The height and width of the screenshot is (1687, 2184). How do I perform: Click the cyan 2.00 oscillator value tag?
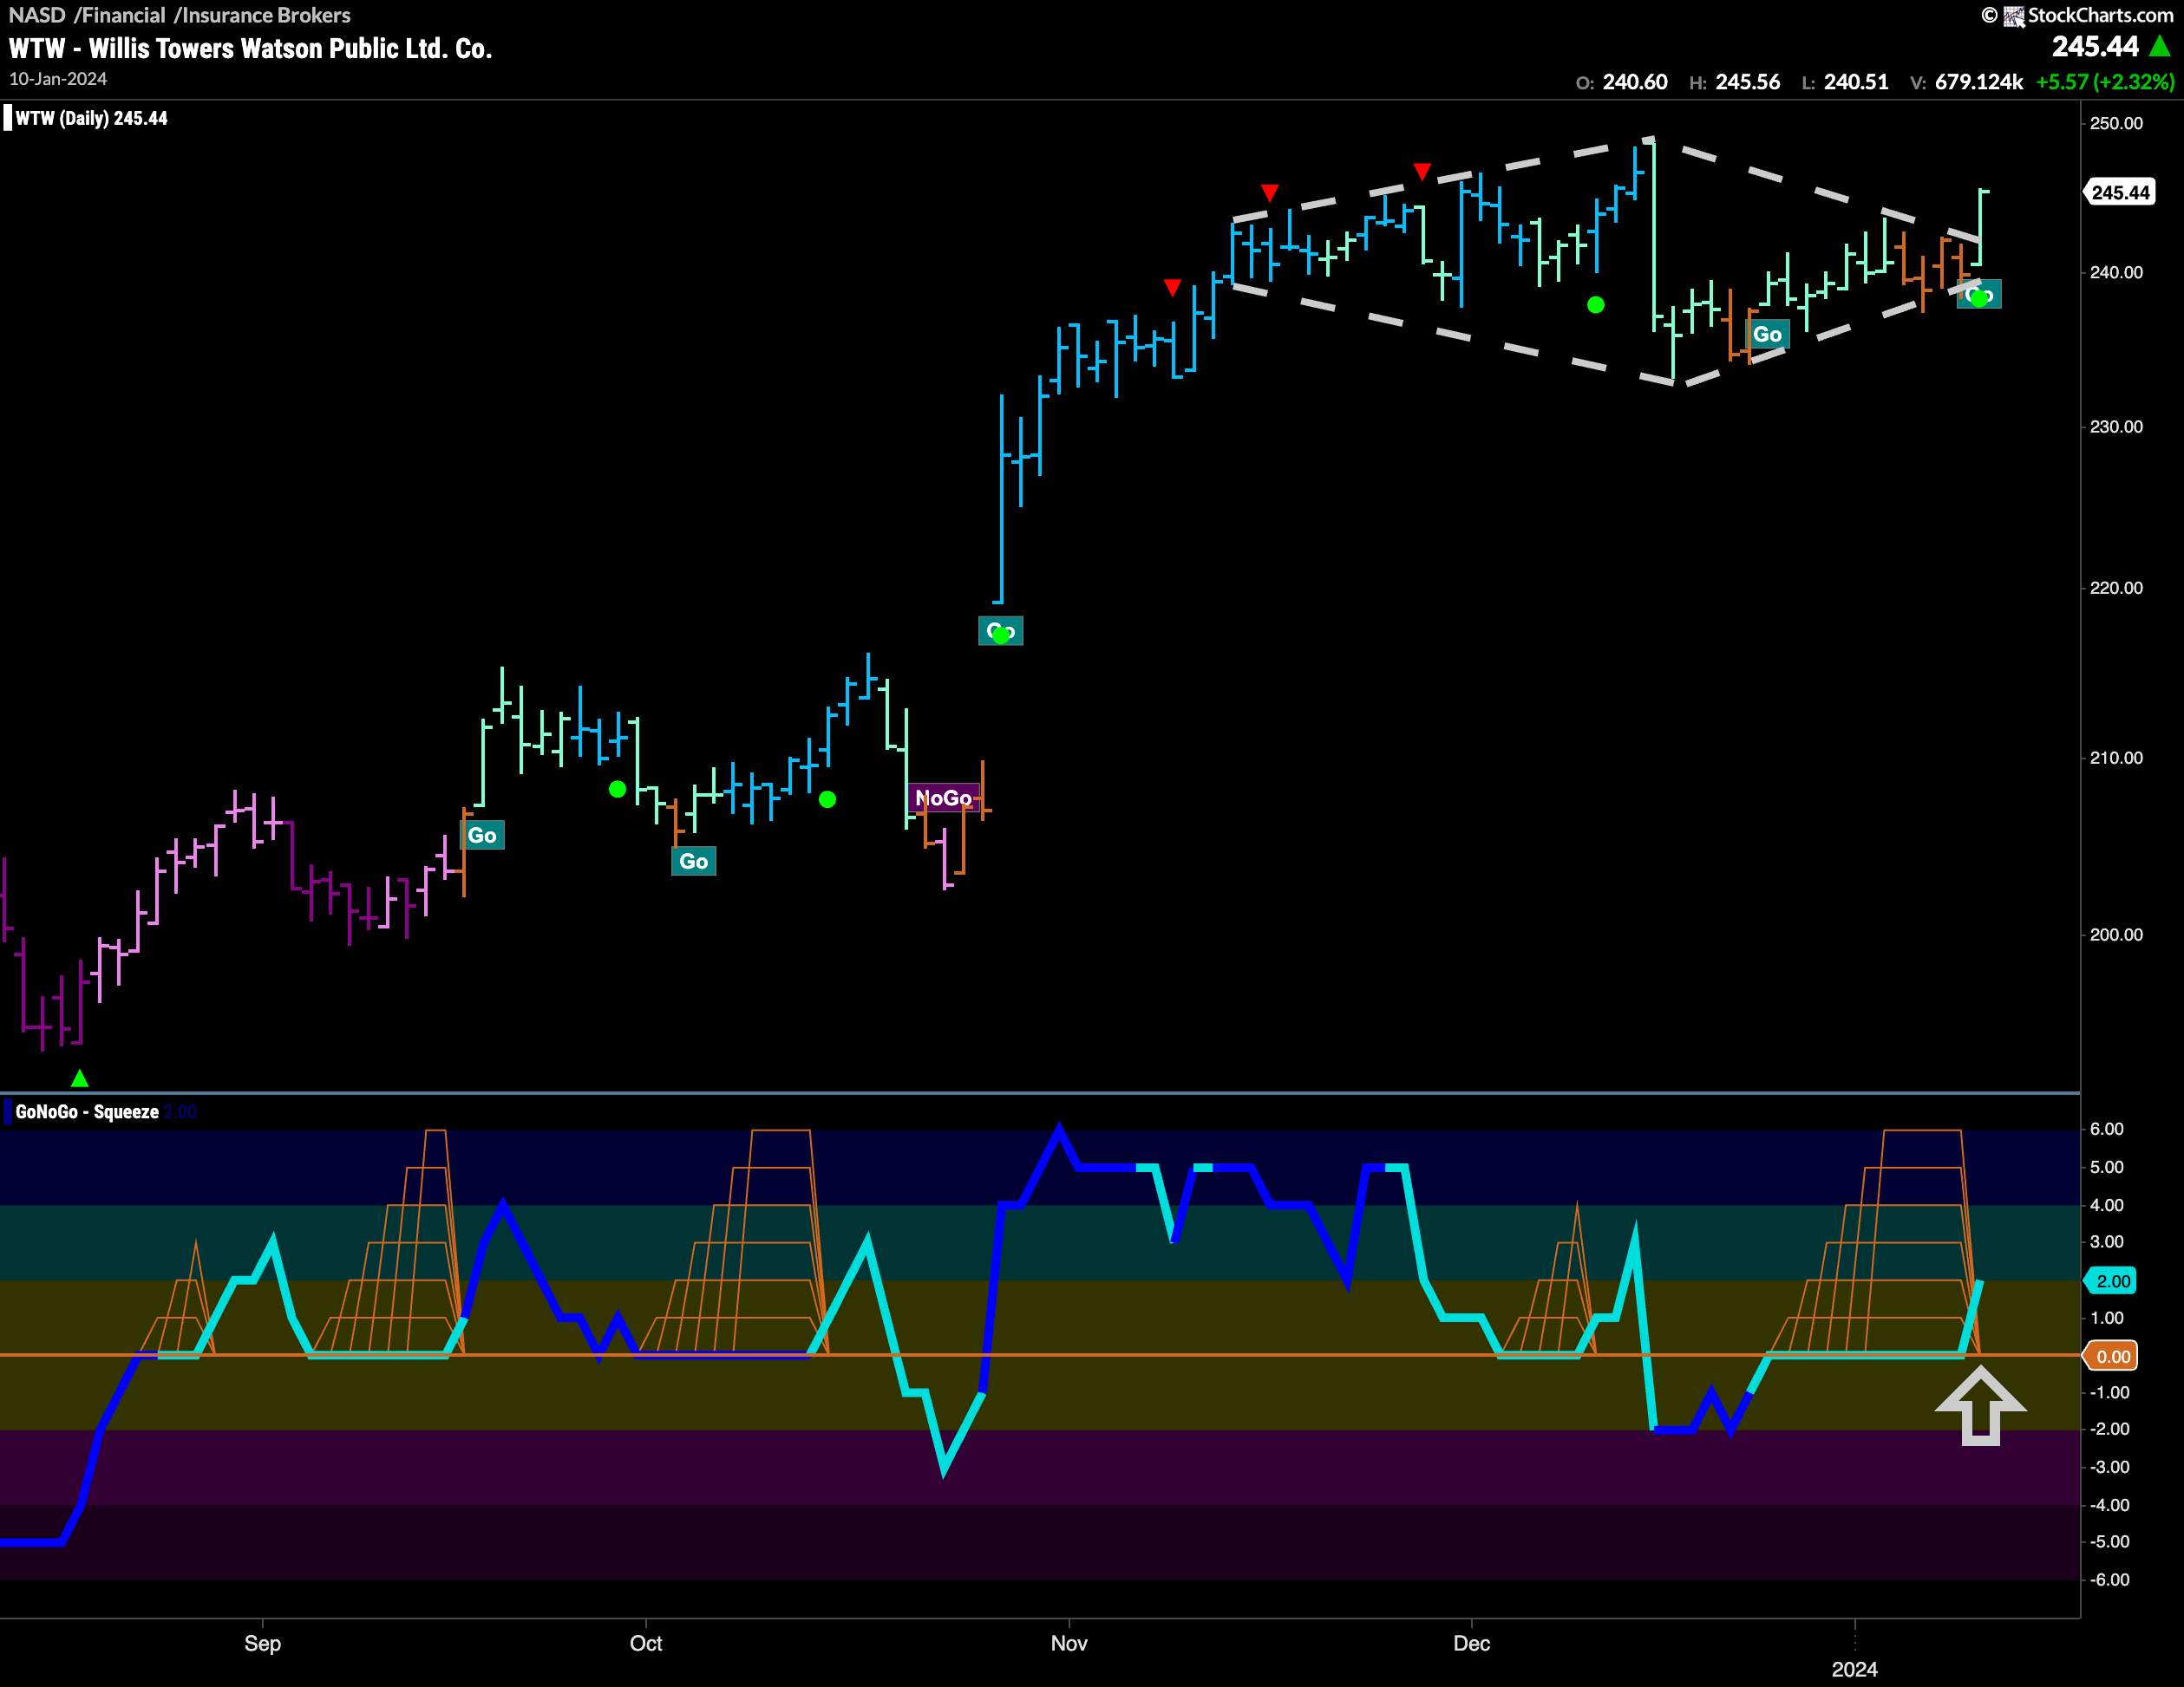(2112, 1281)
